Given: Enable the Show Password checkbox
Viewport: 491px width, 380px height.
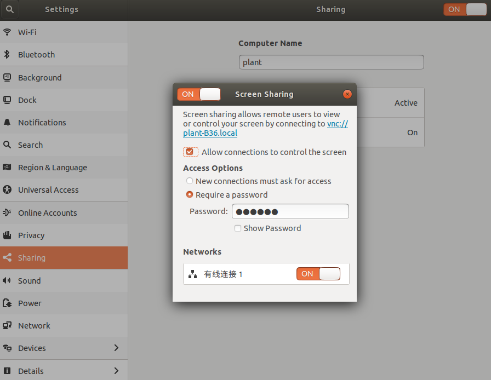Looking at the screenshot, I should (238, 228).
